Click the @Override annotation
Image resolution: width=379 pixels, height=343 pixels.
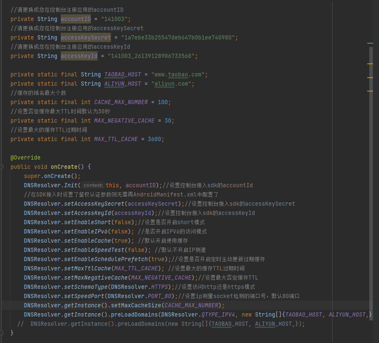pos(26,158)
